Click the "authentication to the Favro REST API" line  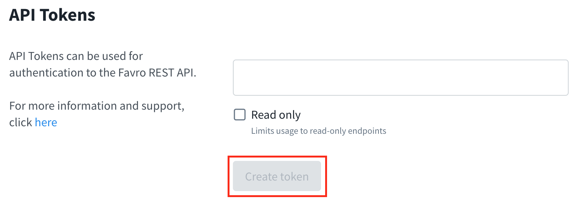point(103,73)
